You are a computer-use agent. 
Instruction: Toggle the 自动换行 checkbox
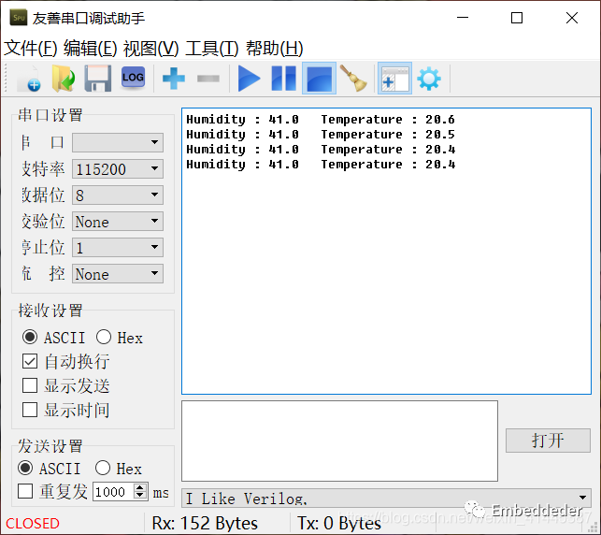tap(30, 362)
